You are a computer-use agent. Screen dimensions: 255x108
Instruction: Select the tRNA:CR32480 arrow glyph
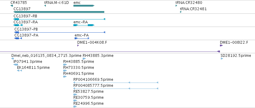click(176, 6)
